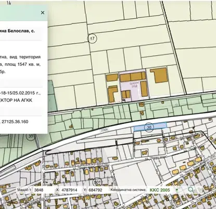Click the Белослав heading in the panel
Viewport: 216px width, 209px height.
pos(18,31)
